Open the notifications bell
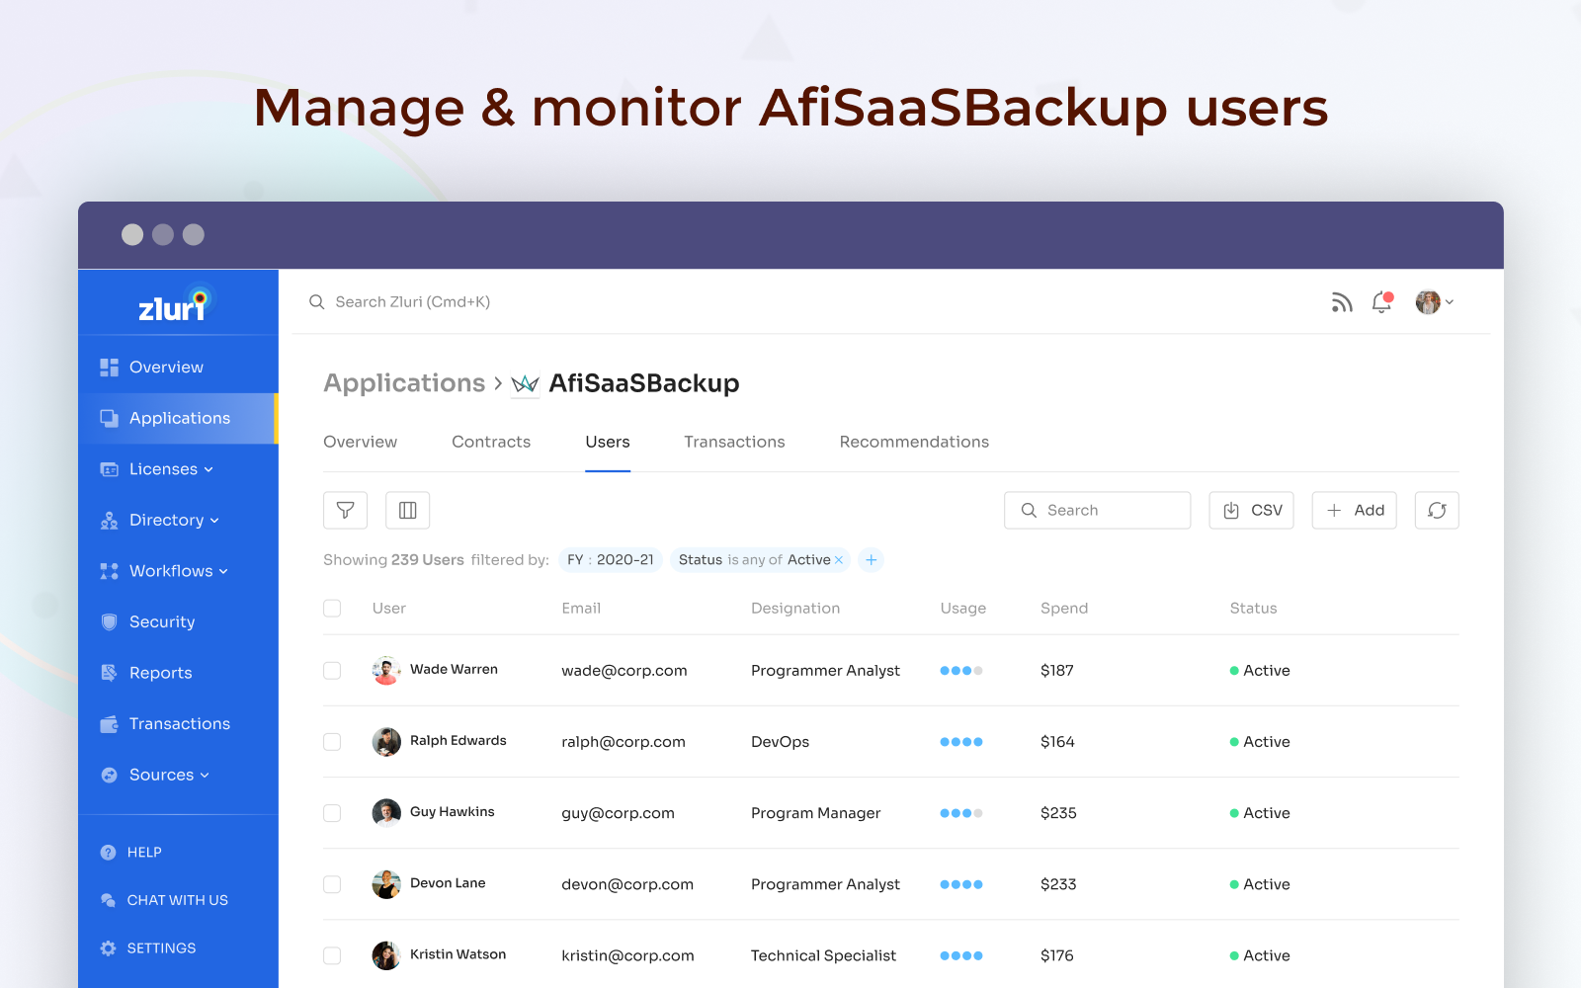1581x988 pixels. 1381,302
